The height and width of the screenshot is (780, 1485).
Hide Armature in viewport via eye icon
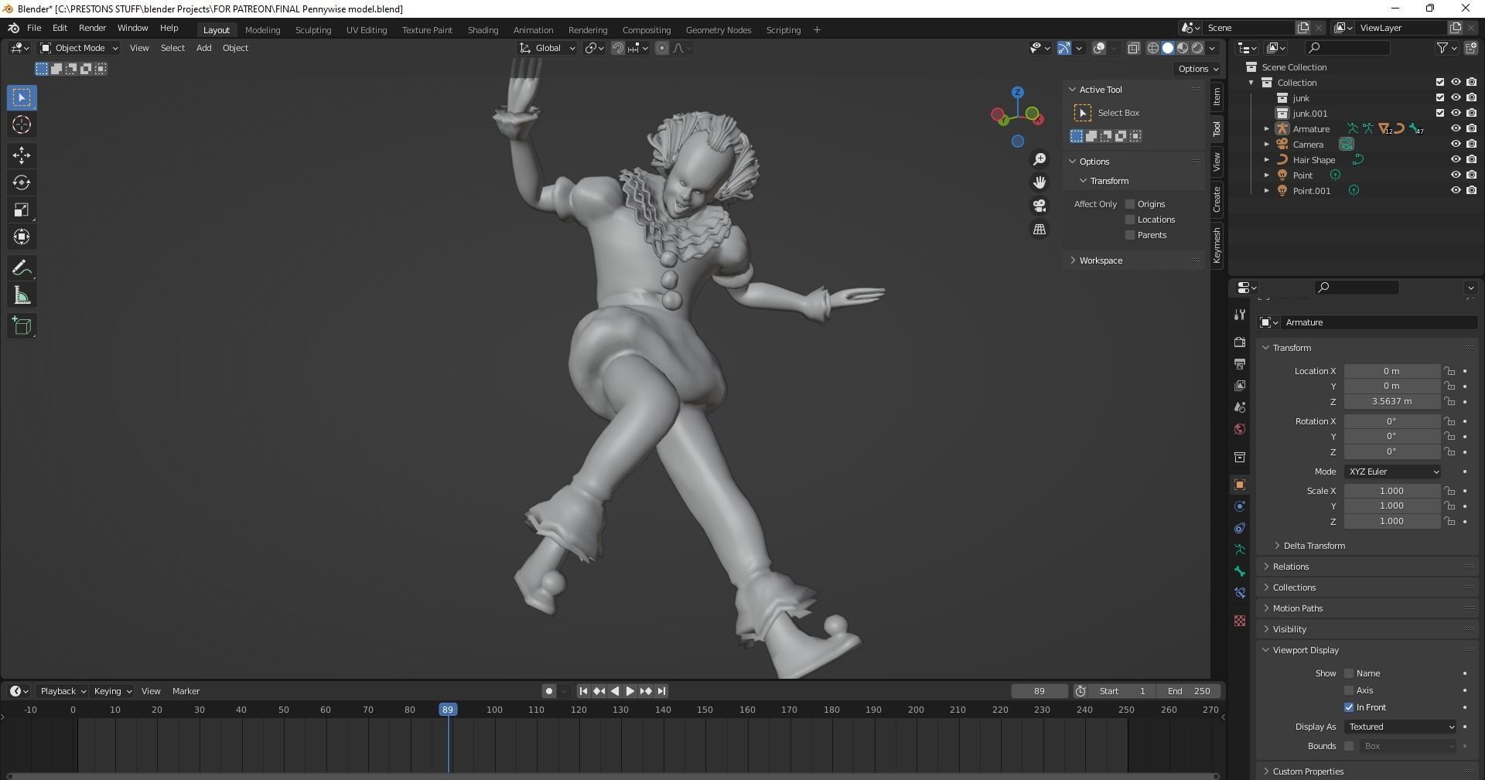[1456, 129]
